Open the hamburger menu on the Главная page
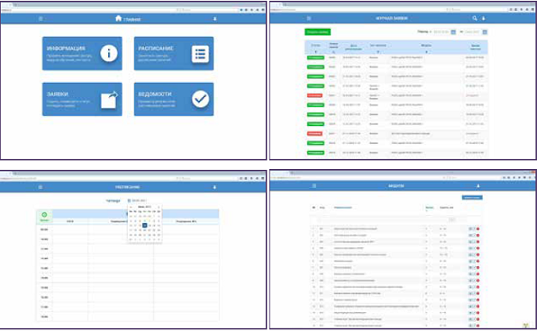Screen dimensions: 537x331 click(41, 19)
